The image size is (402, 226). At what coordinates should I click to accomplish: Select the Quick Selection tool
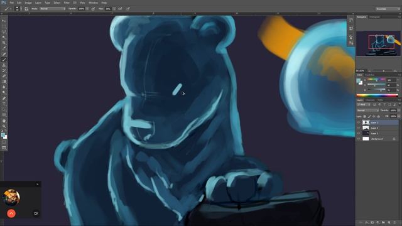[4, 38]
